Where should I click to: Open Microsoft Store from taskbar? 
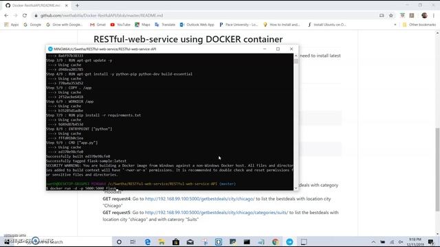point(176,242)
